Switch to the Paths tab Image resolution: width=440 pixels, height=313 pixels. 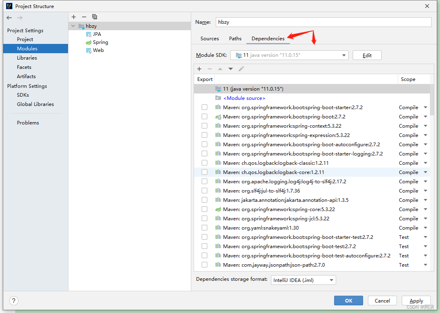pyautogui.click(x=235, y=38)
